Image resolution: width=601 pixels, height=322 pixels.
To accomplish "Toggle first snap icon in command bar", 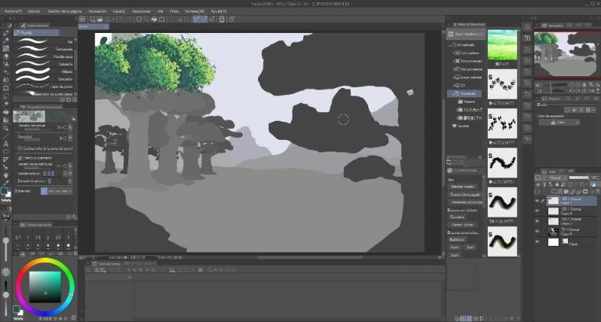I will [196, 19].
